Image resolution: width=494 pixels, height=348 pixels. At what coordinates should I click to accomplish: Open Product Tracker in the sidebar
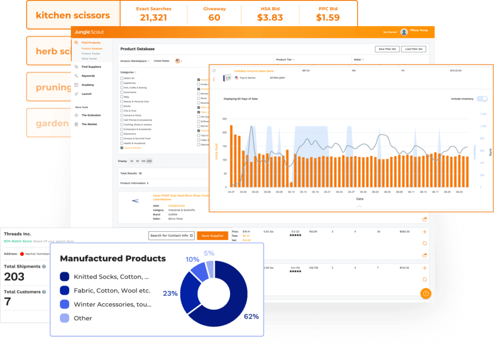[x=91, y=54]
